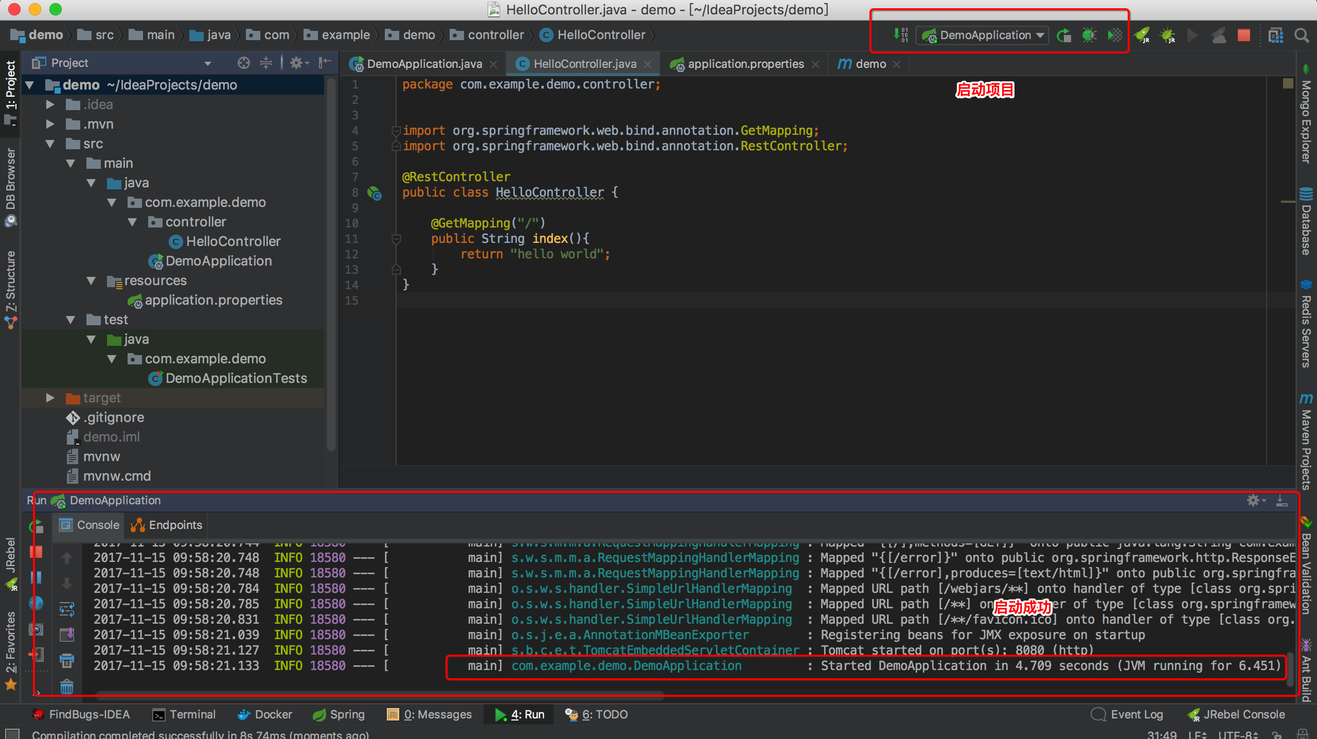Switch to application.properties editor tab
Viewport: 1317px width, 739px height.
click(x=745, y=64)
